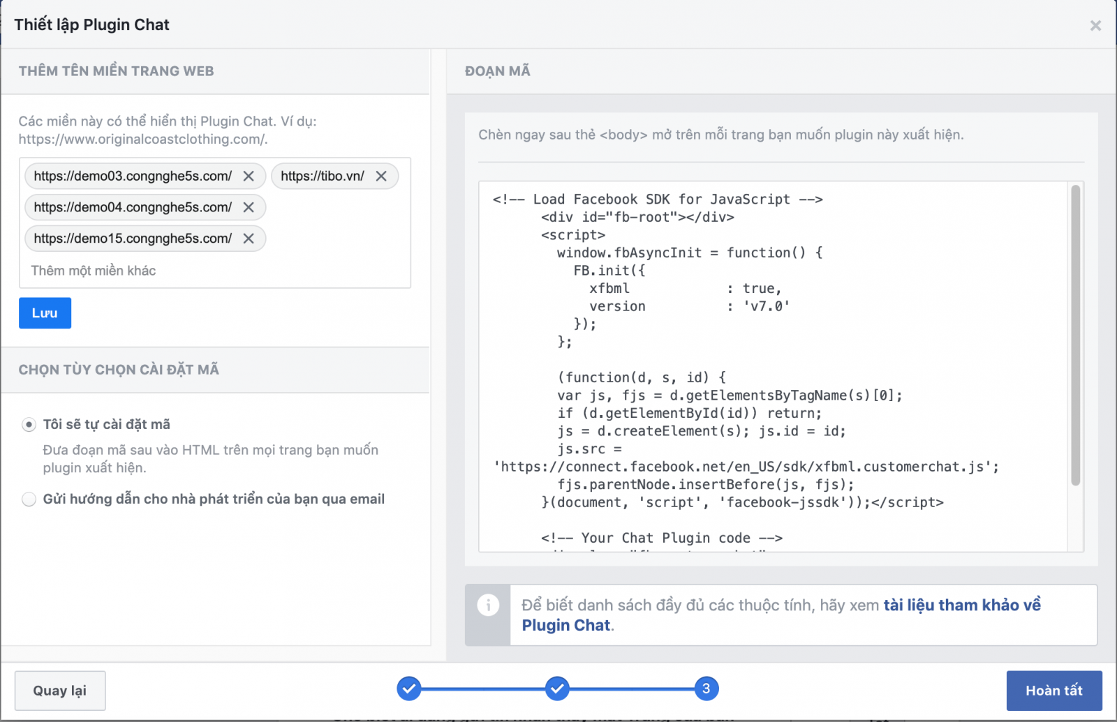
Task: Click the code line 'FB.init({'
Action: [x=609, y=271]
